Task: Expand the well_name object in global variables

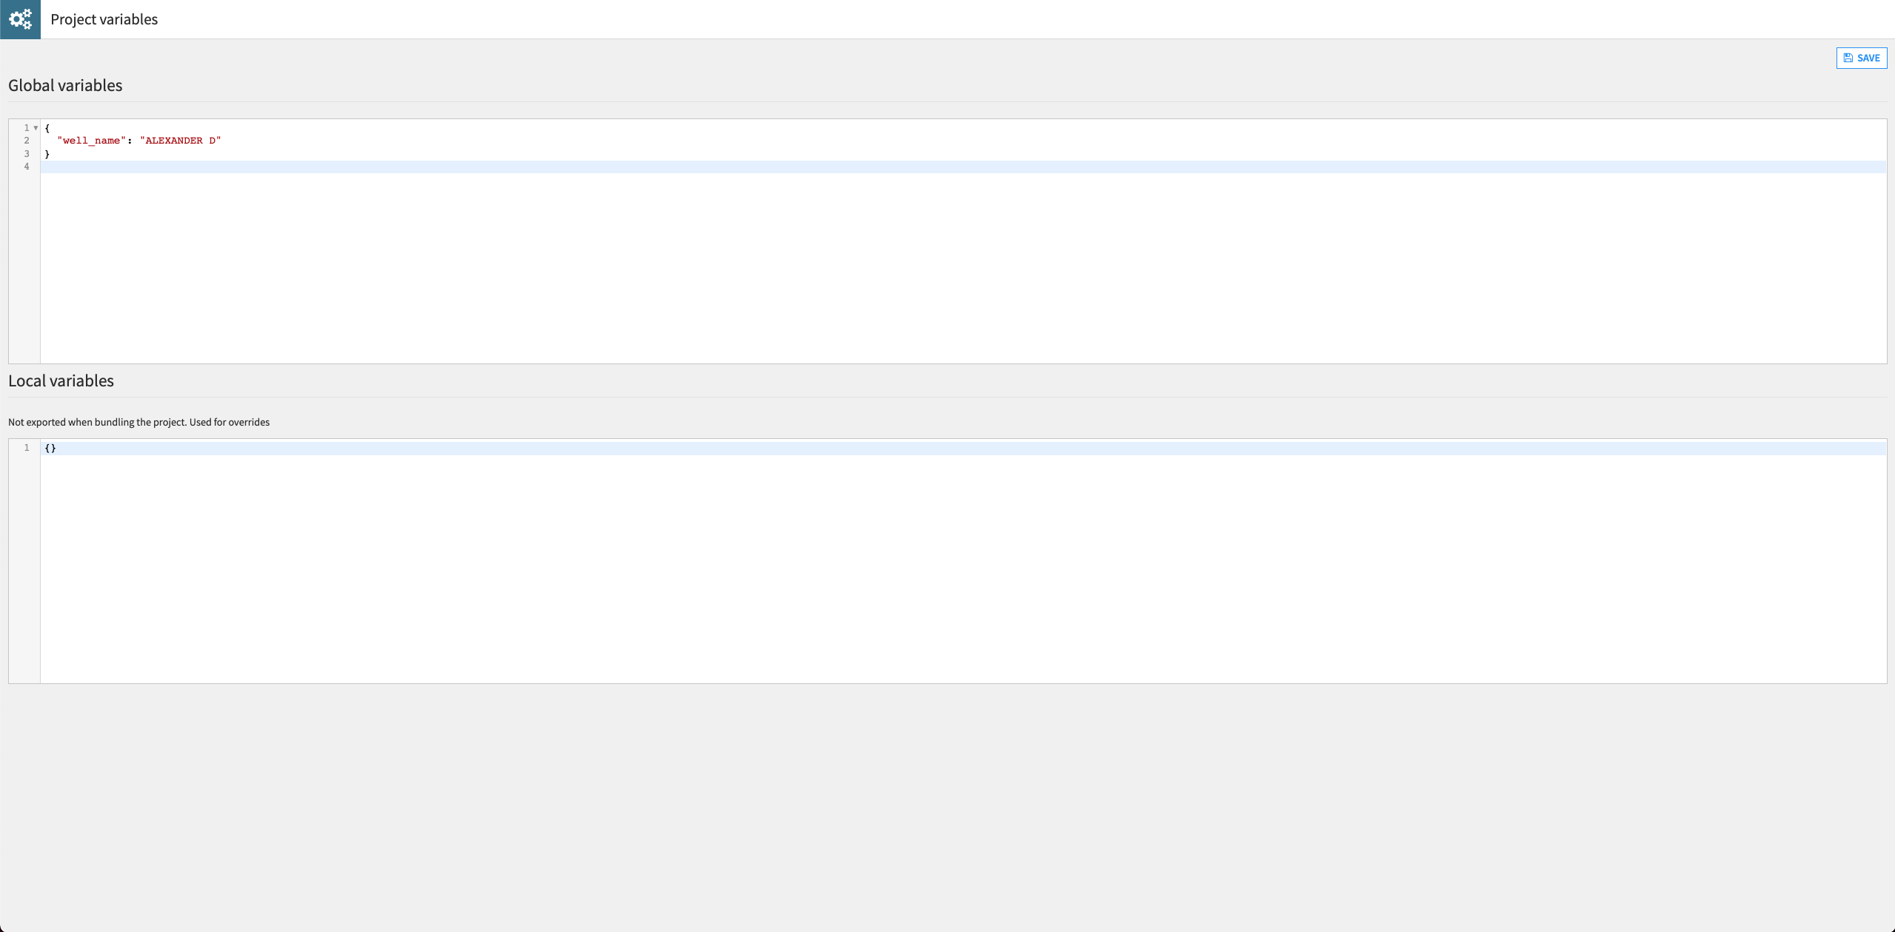Action: click(36, 127)
